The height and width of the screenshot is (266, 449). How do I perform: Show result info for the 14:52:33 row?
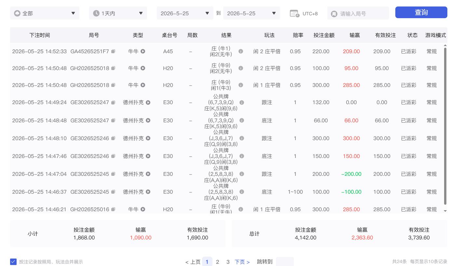(x=241, y=51)
